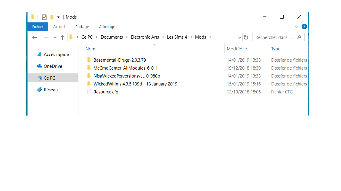Image resolution: width=341 pixels, height=191 pixels.
Task: Click the folder icon in the address bar
Action: click(71, 37)
